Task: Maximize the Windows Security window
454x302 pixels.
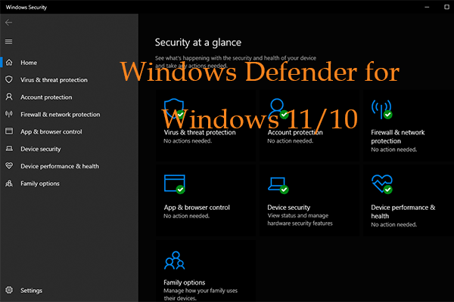Action: pyautogui.click(x=446, y=7)
